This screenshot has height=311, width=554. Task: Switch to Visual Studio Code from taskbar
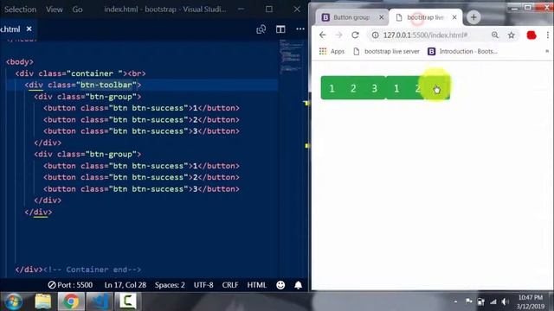click(100, 301)
